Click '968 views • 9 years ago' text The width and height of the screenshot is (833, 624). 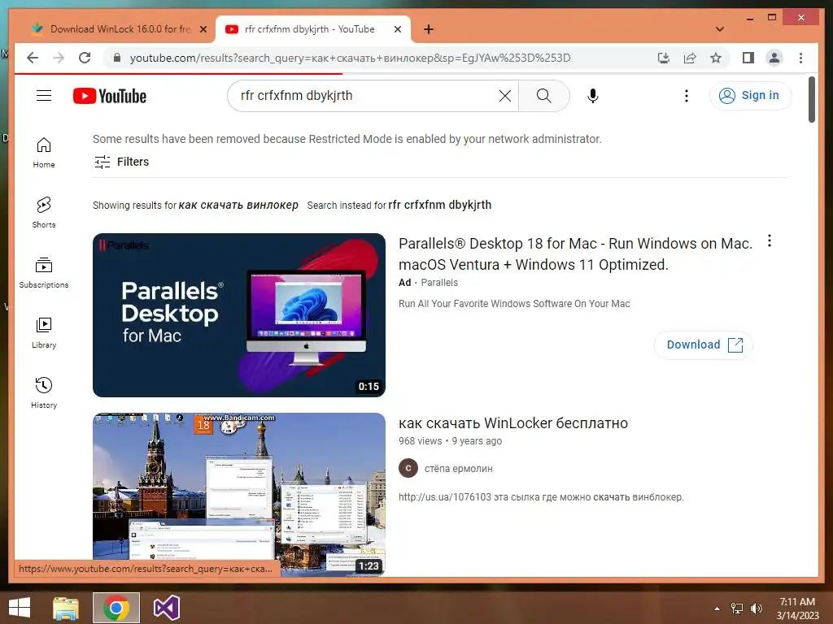(450, 441)
